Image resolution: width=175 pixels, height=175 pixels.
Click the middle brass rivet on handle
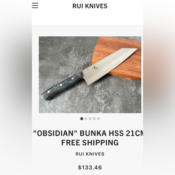pos(61,85)
